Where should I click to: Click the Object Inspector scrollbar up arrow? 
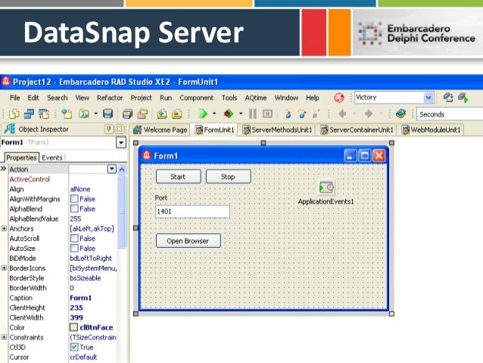122,169
